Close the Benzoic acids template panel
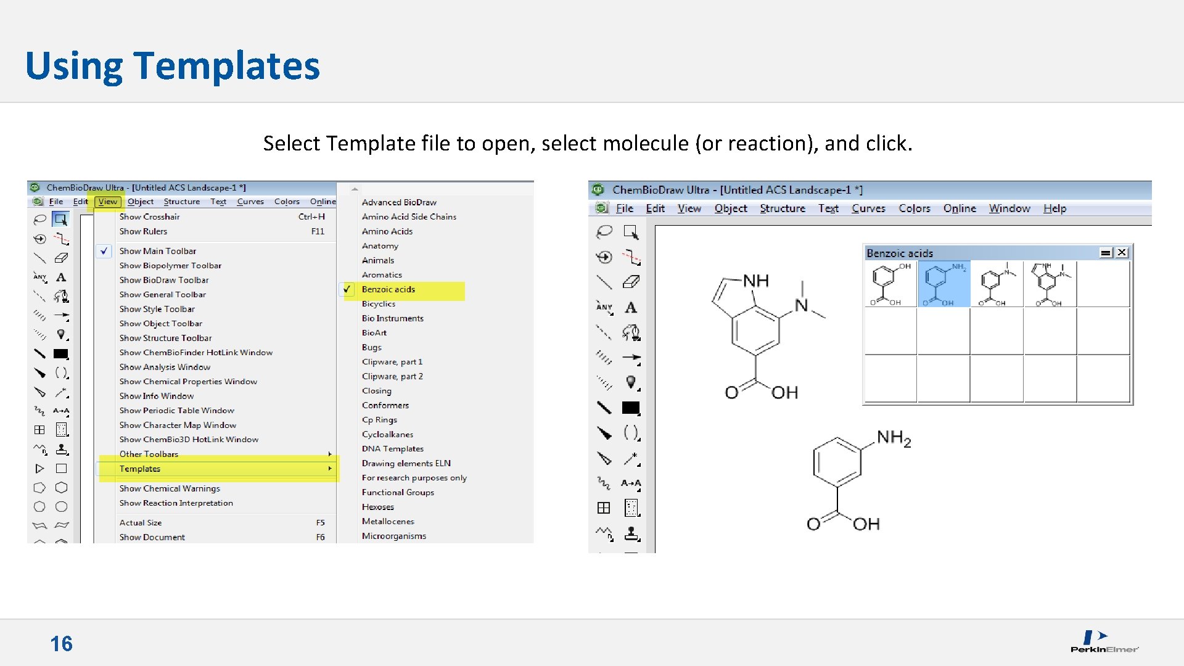The width and height of the screenshot is (1184, 666). pos(1122,253)
